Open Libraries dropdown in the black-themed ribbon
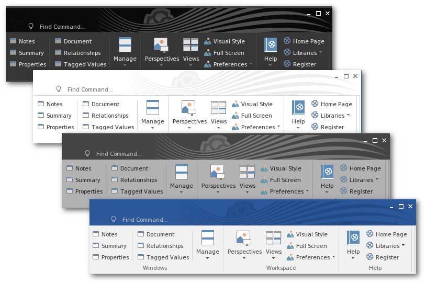 pyautogui.click(x=305, y=53)
